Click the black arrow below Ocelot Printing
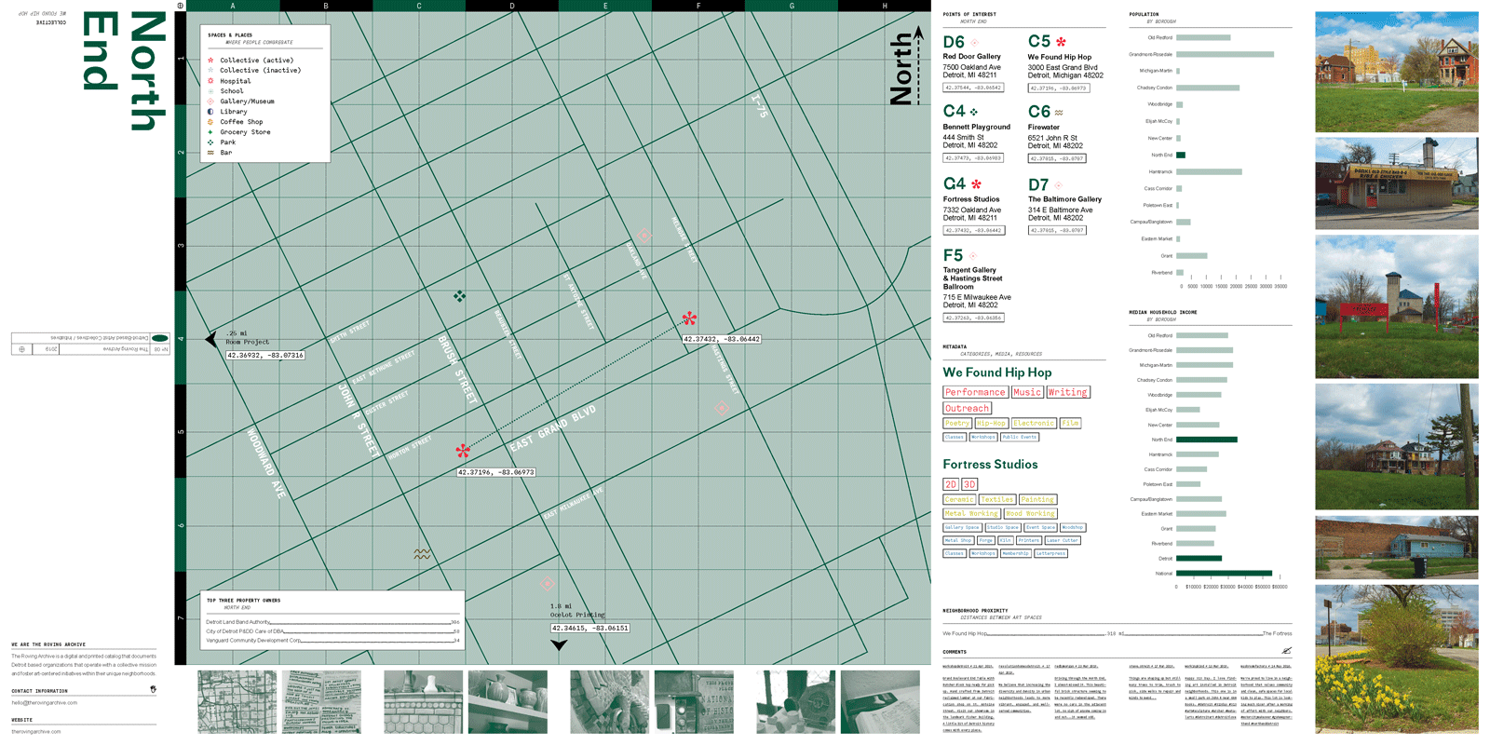 point(559,644)
